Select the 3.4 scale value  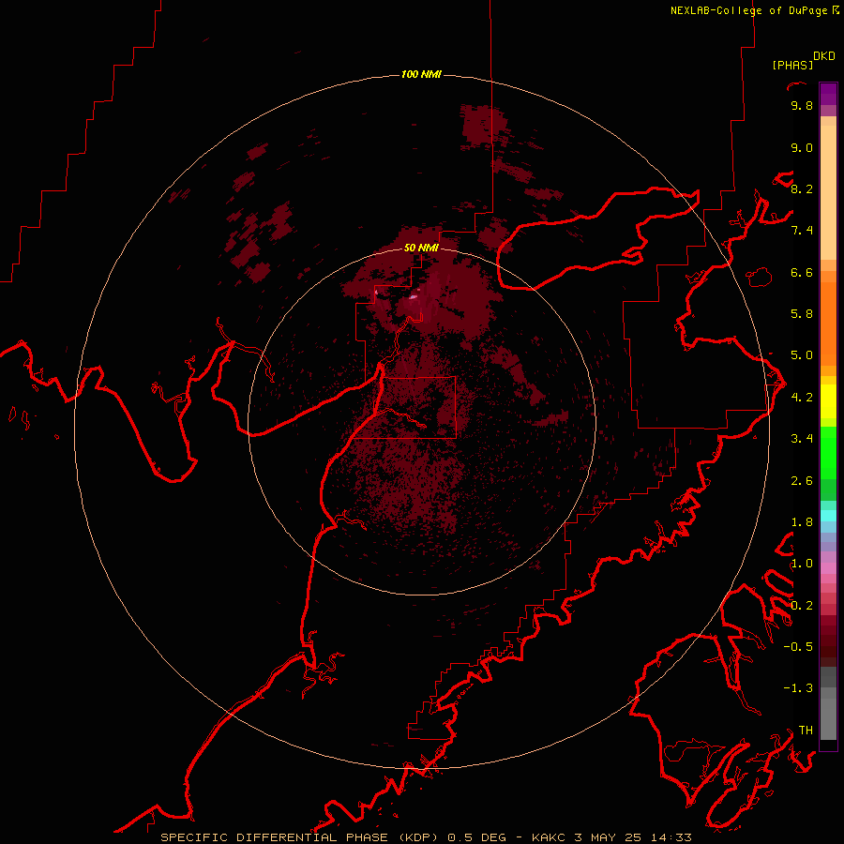tap(802, 439)
